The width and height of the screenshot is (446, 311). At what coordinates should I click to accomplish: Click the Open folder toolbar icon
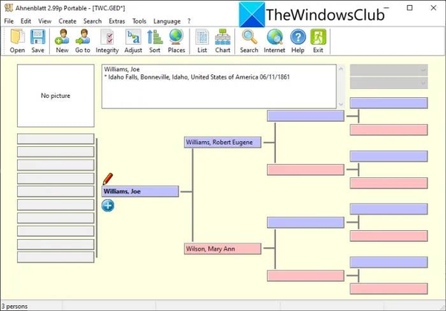click(17, 37)
